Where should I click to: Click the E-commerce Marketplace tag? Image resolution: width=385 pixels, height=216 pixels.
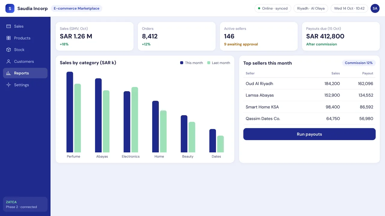77,8
